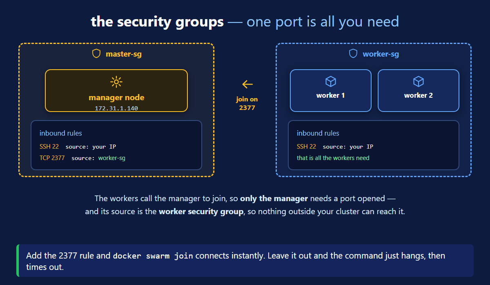The height and width of the screenshot is (285, 490).
Task: Click the sun icon on manager node
Action: 116,82
